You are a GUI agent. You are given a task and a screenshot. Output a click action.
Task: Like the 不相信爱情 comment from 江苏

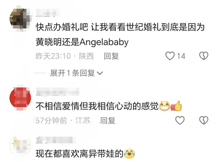(180, 120)
